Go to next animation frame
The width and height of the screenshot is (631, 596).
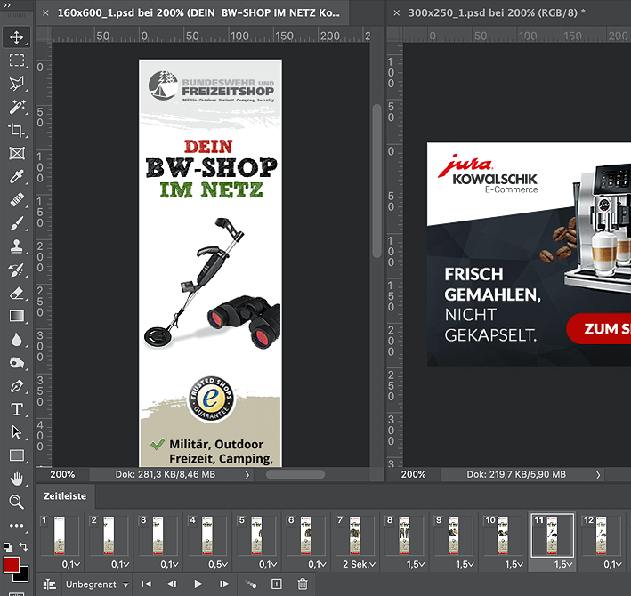pyautogui.click(x=224, y=584)
